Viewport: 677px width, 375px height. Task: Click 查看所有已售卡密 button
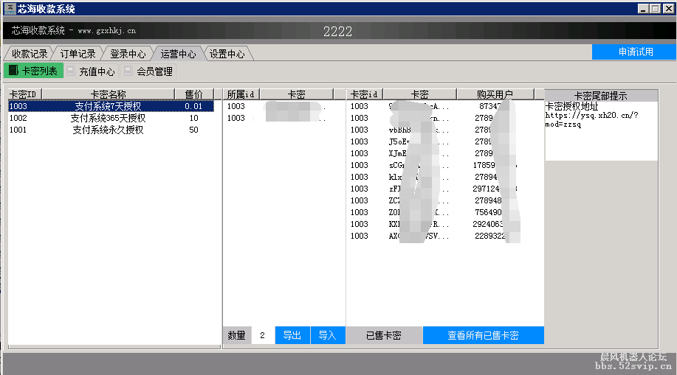483,335
